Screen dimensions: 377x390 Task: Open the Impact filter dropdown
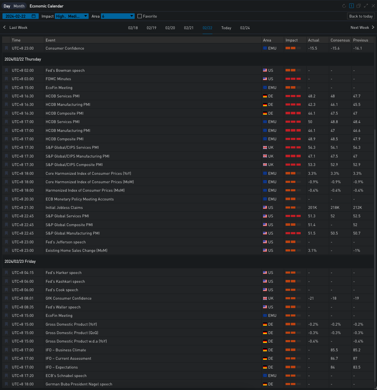tap(72, 16)
